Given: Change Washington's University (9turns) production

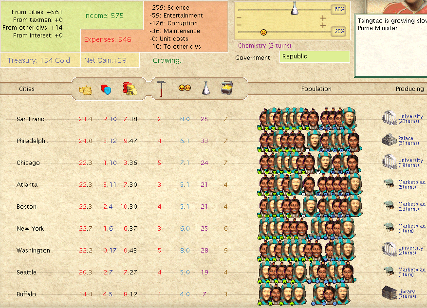Looking at the screenshot, I should pyautogui.click(x=410, y=250).
